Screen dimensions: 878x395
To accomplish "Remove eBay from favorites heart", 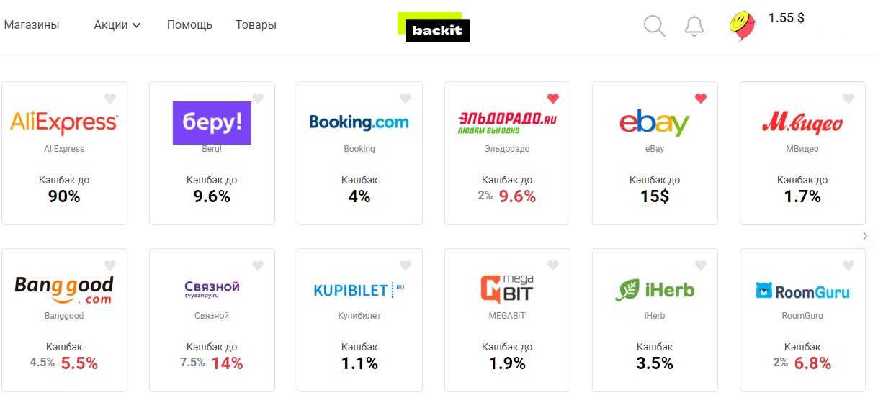I will click(701, 99).
